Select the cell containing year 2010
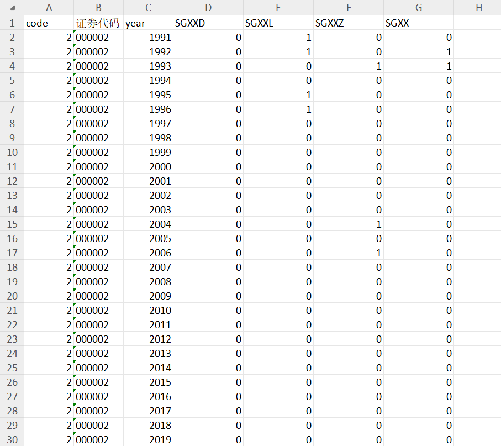Image resolution: width=501 pixels, height=446 pixels. [148, 311]
